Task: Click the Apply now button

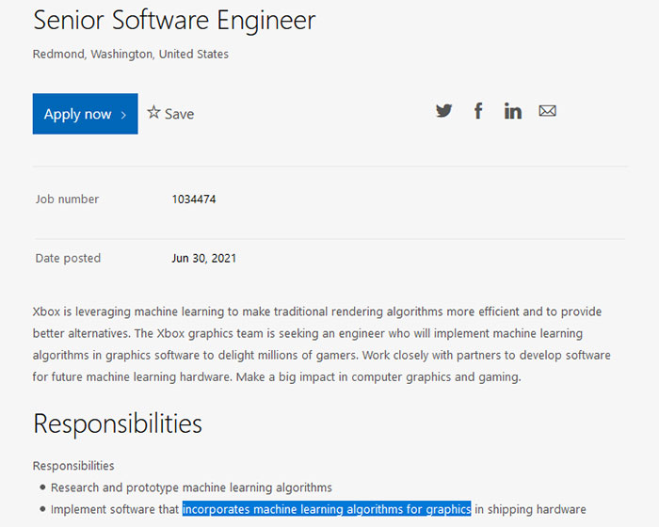Action: 85,114
